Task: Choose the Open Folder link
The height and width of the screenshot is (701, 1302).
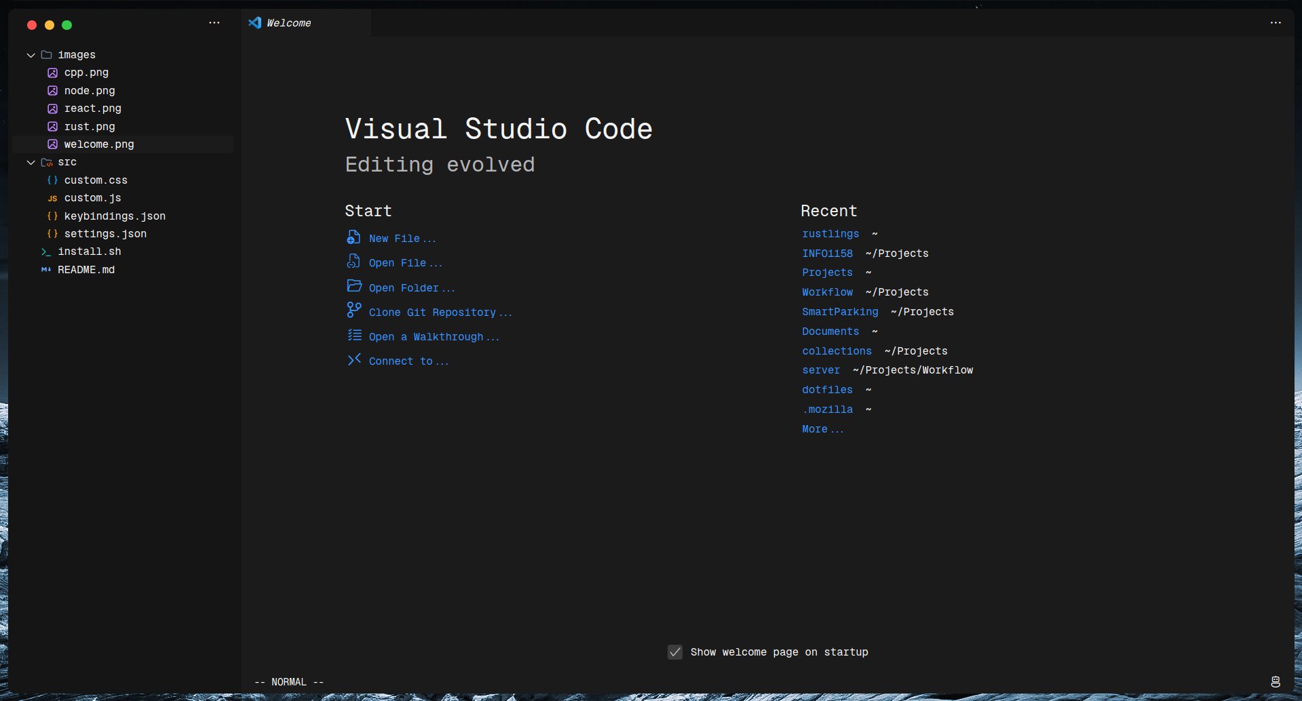Action: pyautogui.click(x=412, y=288)
